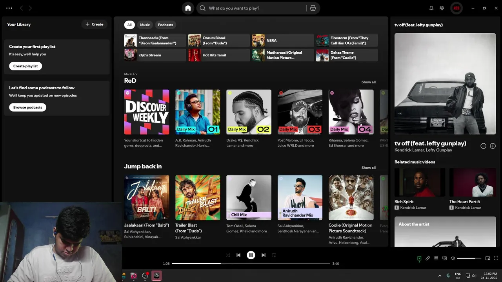Open Hot Hits Tamil tile
Viewport: 502px width, 282px height.
tap(219, 55)
